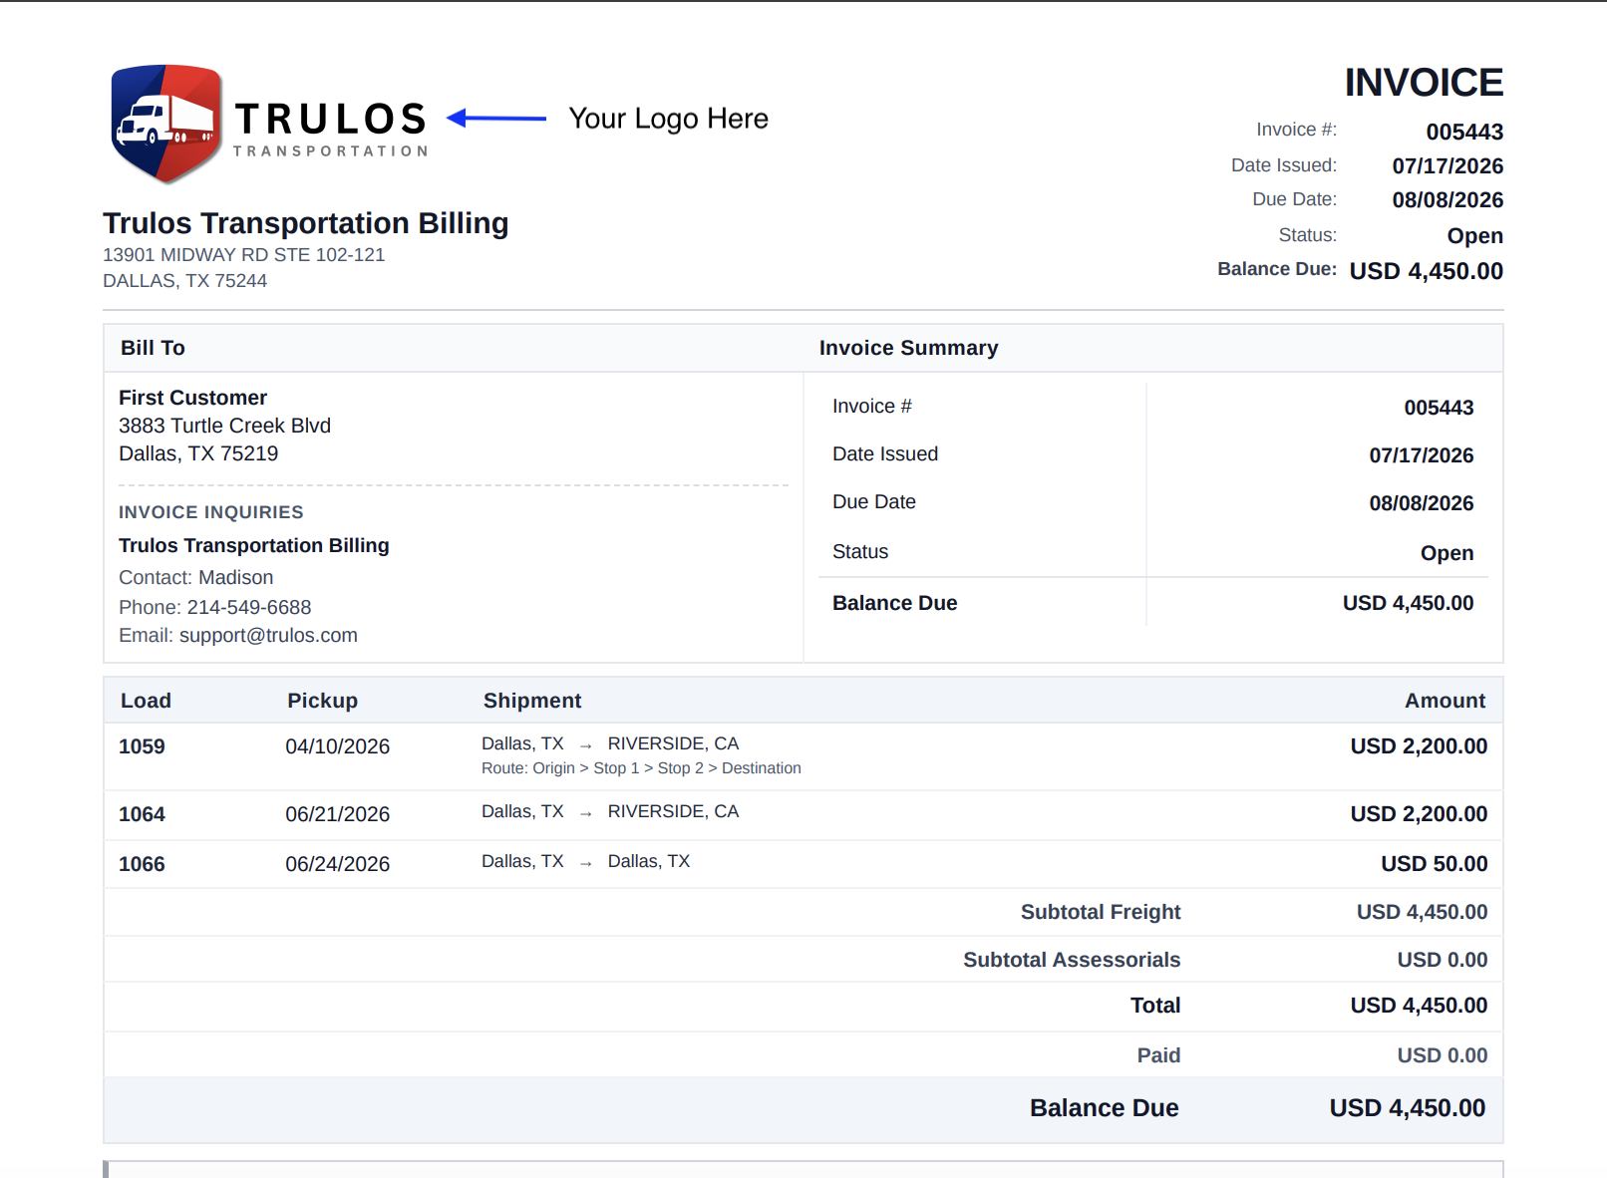Click the 'Load' column header
This screenshot has height=1178, width=1607.
146,701
